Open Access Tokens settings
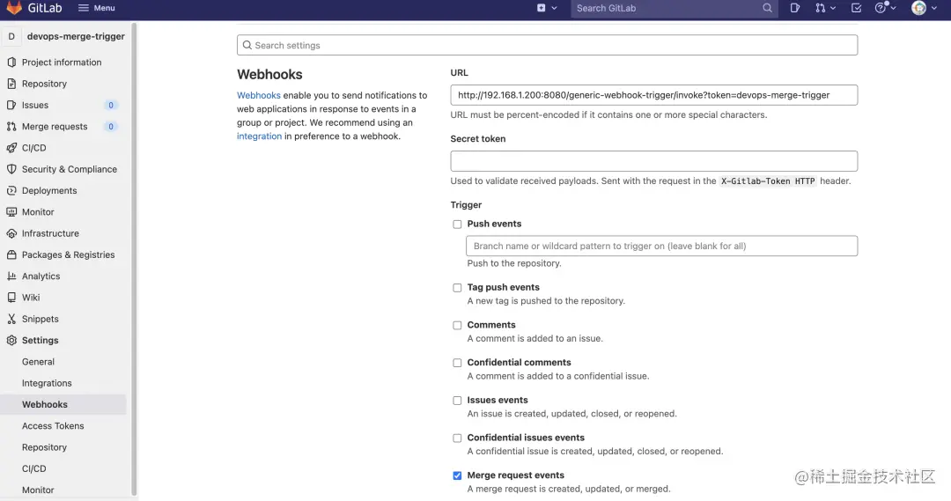Screen dimensions: 951x501 (x=53, y=426)
